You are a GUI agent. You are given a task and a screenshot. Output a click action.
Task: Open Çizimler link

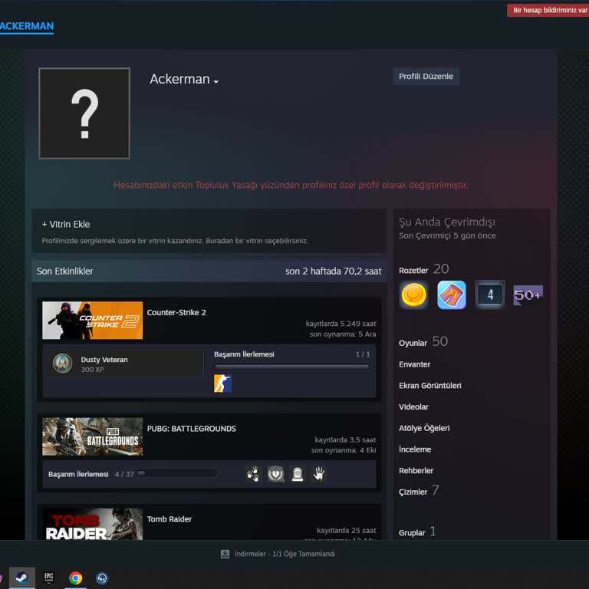(x=413, y=492)
